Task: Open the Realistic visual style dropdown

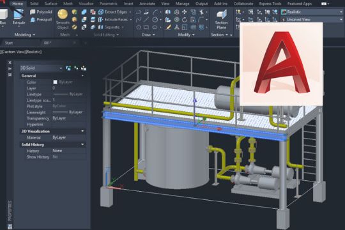Action: pyautogui.click(x=312, y=12)
